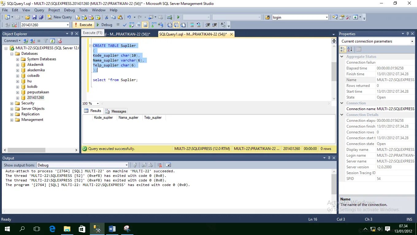Parse the query with the blue checkmark icon
This screenshot has width=417, height=235.
click(x=125, y=25)
